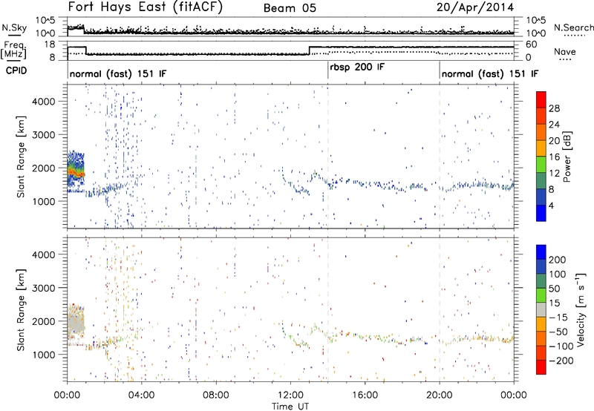Screen dimensions: 594x411
Task: Click the dashed 20:00 line in velocity panel
Action: (x=440, y=309)
